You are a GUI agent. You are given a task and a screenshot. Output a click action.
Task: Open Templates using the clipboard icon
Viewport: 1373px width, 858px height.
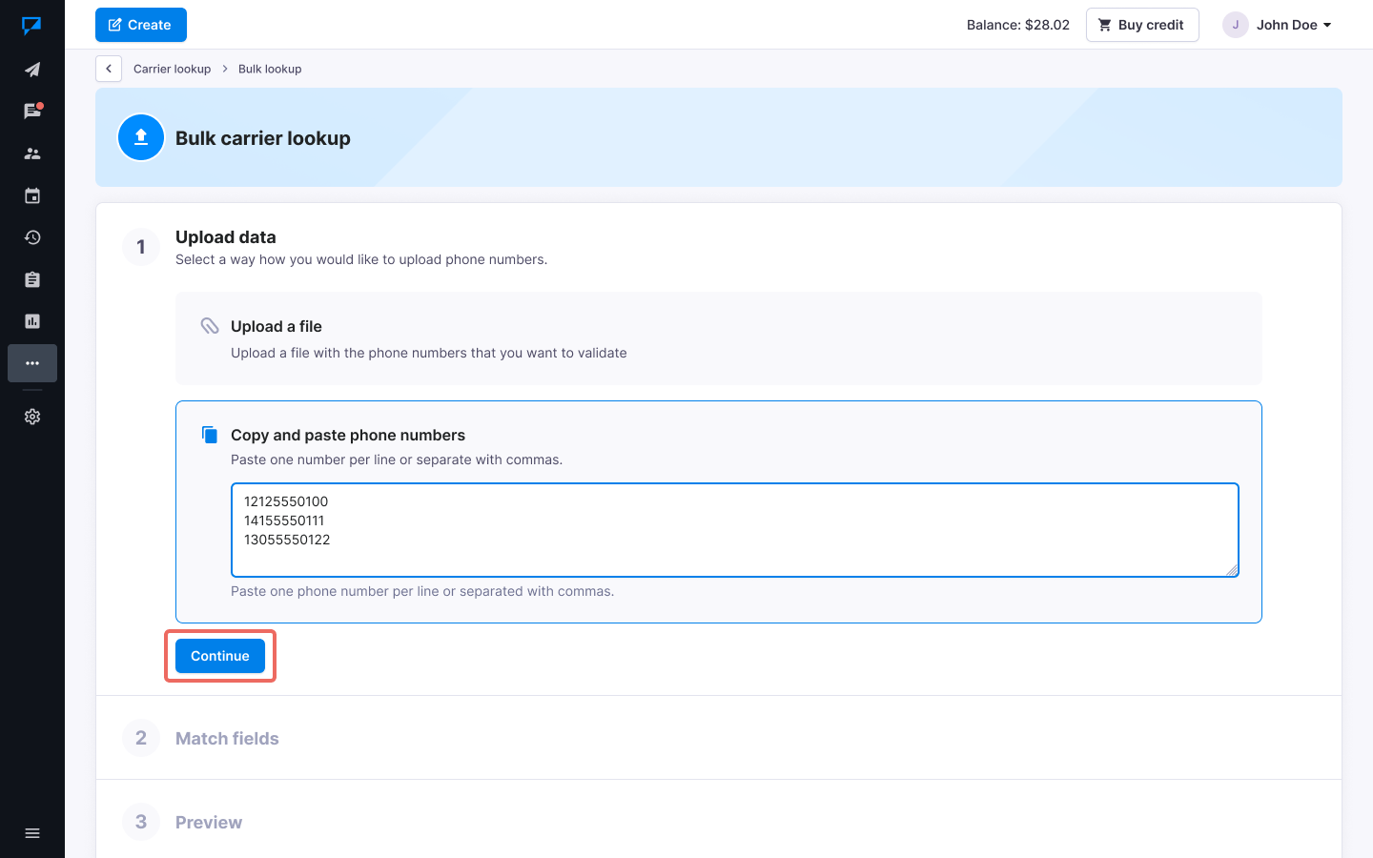[32, 279]
